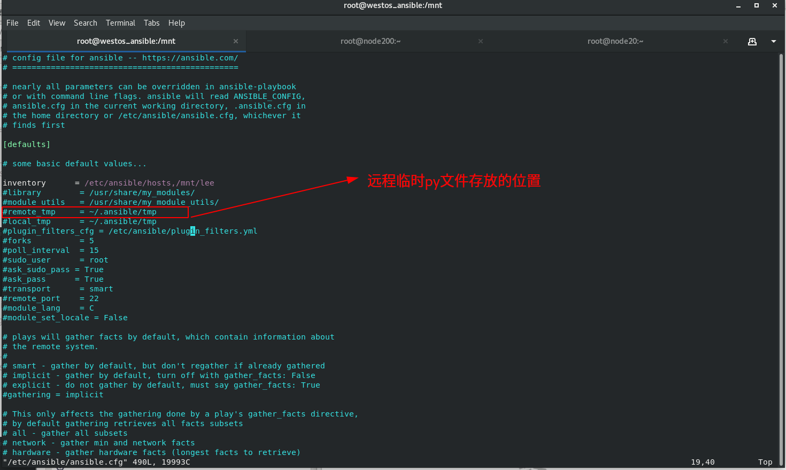Screen dimensions: 786x470
Task: Click the '# all - gather all subsets' line
Action: tap(65, 433)
